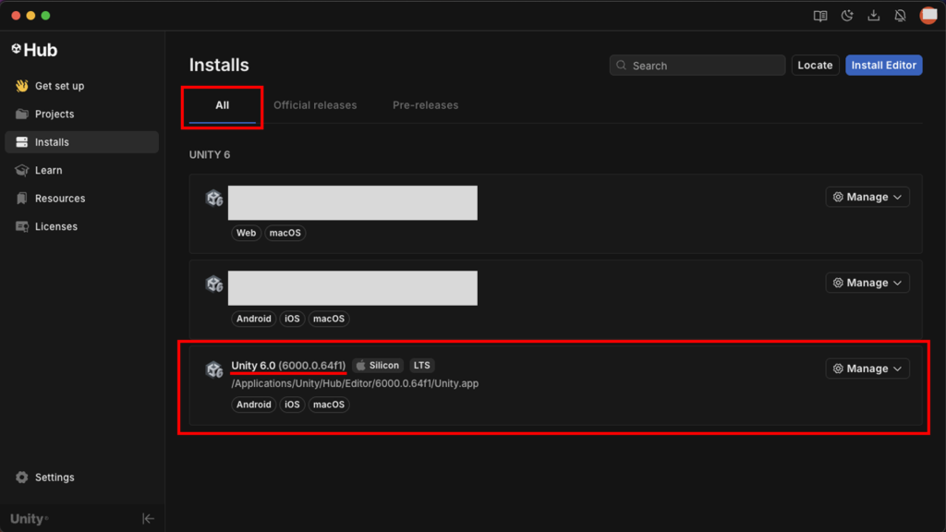946x532 pixels.
Task: Open the documentation book icon in title bar
Action: click(x=819, y=16)
